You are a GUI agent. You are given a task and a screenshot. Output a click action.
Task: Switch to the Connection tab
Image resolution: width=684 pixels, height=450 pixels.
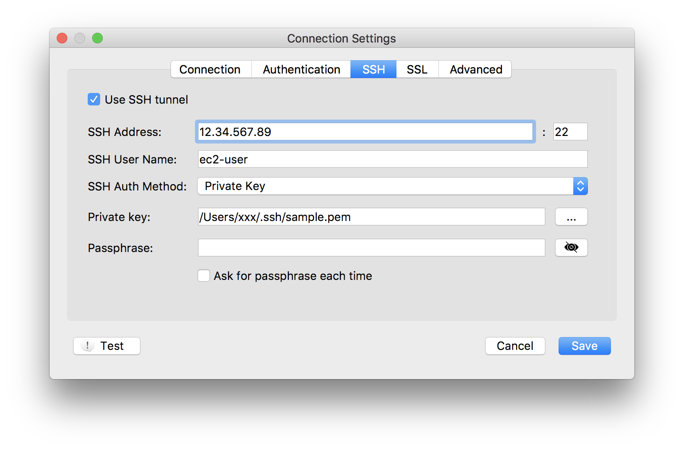210,70
